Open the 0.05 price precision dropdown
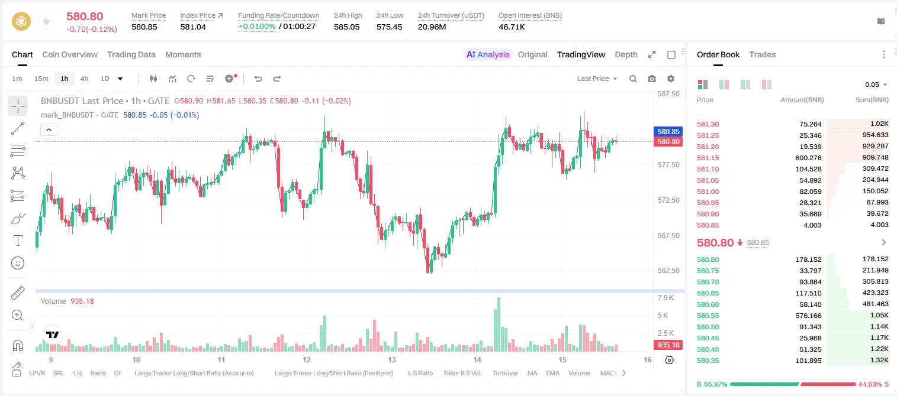Image resolution: width=897 pixels, height=396 pixels. tap(876, 85)
